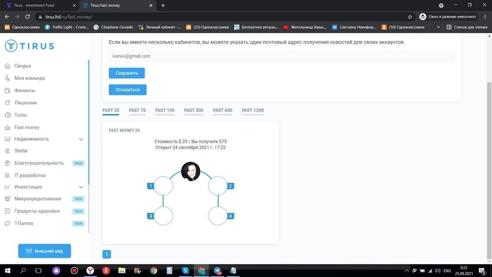Select the FAST 600 tab

click(223, 110)
